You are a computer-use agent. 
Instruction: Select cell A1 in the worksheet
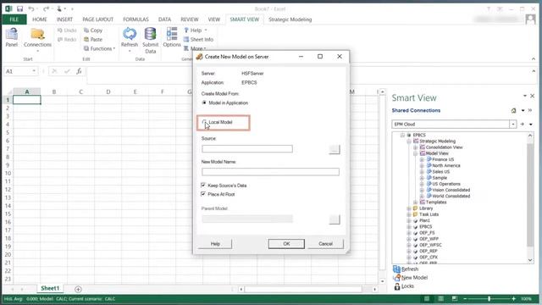click(26, 100)
